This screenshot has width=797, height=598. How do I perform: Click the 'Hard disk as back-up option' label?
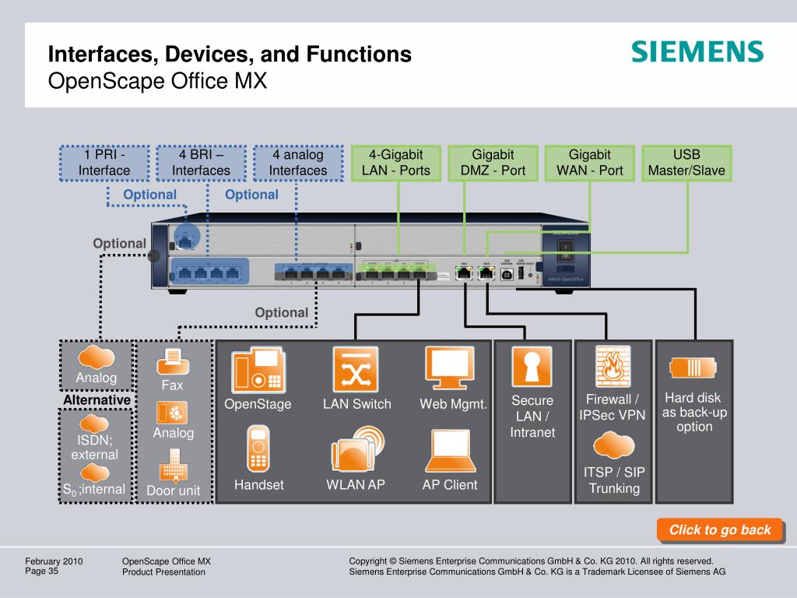click(x=693, y=413)
